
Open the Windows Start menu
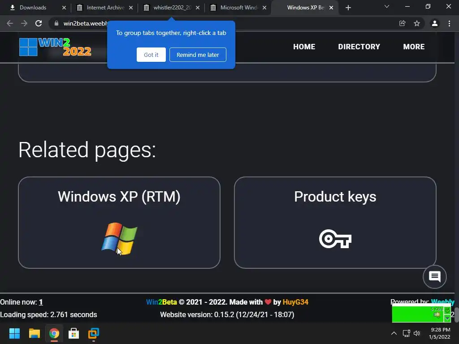click(x=14, y=333)
